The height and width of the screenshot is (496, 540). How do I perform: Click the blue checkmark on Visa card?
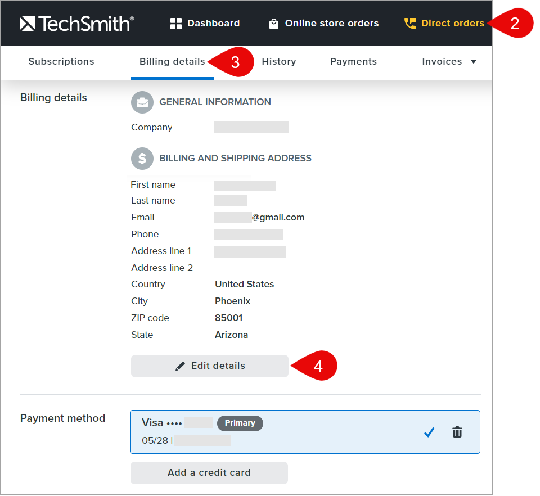point(429,432)
